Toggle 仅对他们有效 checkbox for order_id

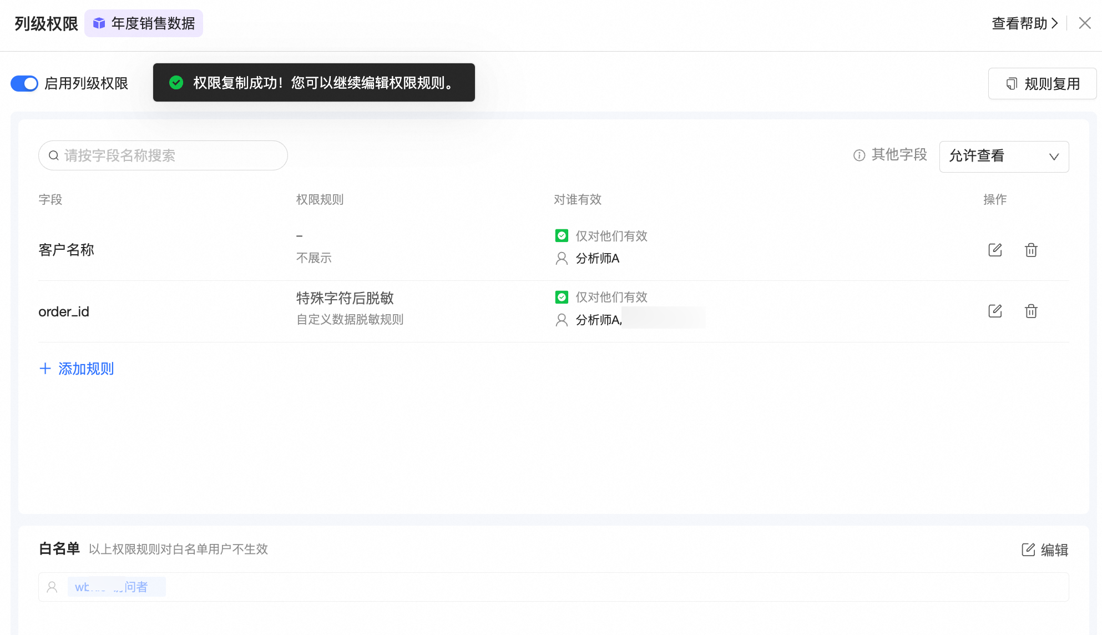(562, 298)
